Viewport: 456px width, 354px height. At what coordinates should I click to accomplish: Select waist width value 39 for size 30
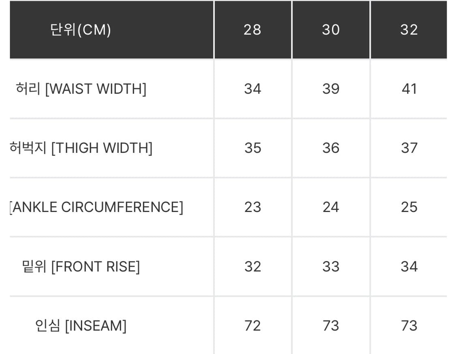tap(331, 89)
